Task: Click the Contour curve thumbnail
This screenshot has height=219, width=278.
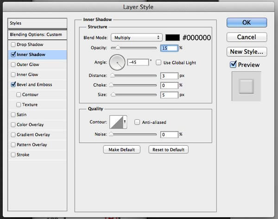Action: pyautogui.click(x=116, y=122)
